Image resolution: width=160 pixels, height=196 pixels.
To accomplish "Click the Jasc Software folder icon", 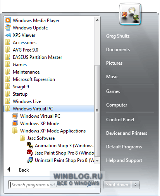I will (x=22, y=138).
